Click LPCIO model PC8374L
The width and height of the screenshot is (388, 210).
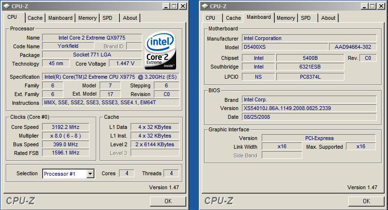tap(310, 77)
